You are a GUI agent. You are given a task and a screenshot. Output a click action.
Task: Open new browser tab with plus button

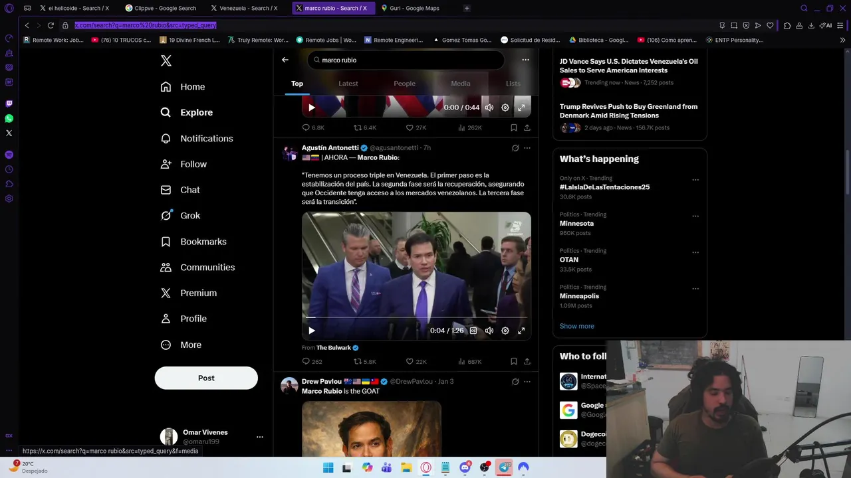(x=467, y=8)
